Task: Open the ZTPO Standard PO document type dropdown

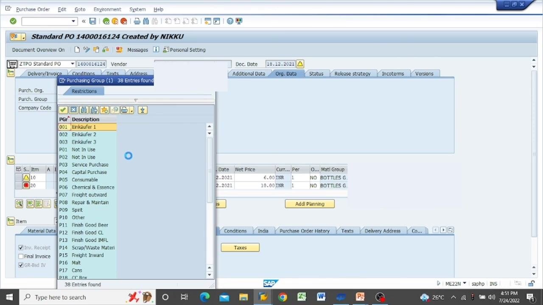Action: click(x=73, y=64)
